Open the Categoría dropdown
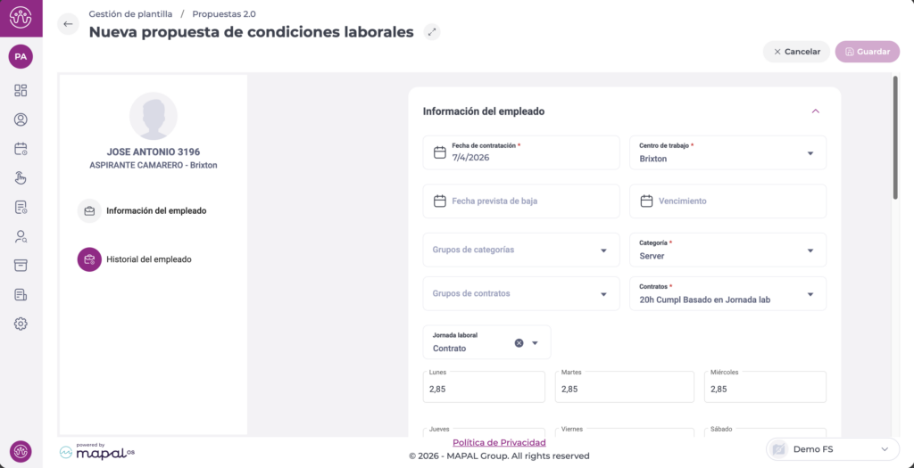Image resolution: width=914 pixels, height=468 pixels. pyautogui.click(x=810, y=250)
